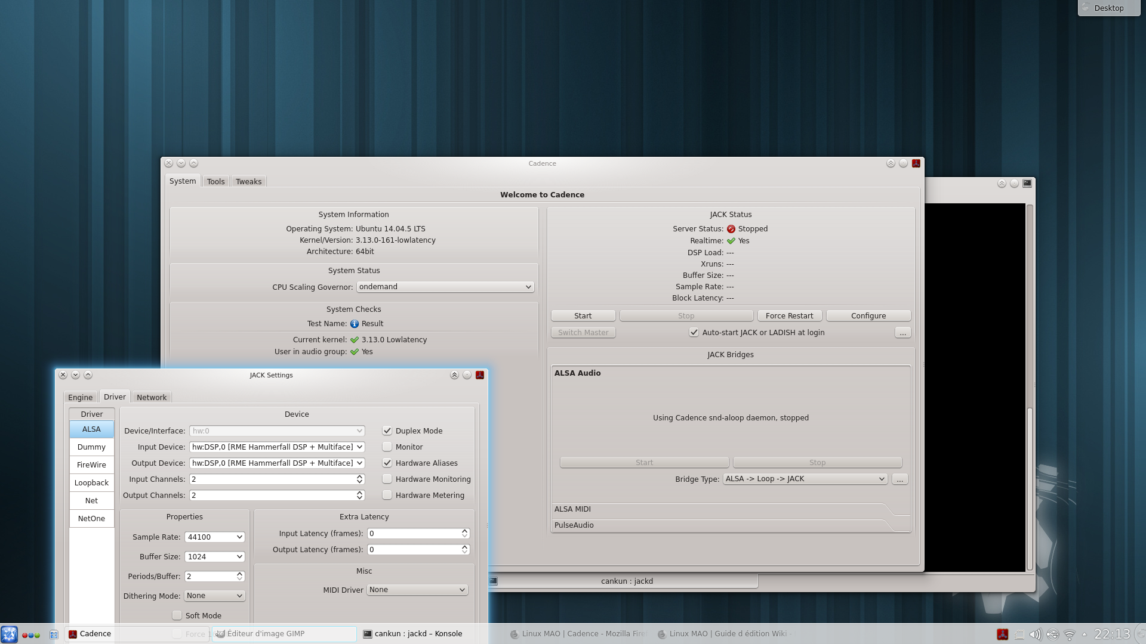Click the Configure button
Image resolution: width=1146 pixels, height=644 pixels.
pos(868,315)
